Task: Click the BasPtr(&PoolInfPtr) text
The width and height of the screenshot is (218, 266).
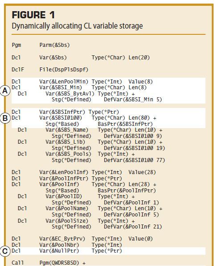Action: coord(127,191)
